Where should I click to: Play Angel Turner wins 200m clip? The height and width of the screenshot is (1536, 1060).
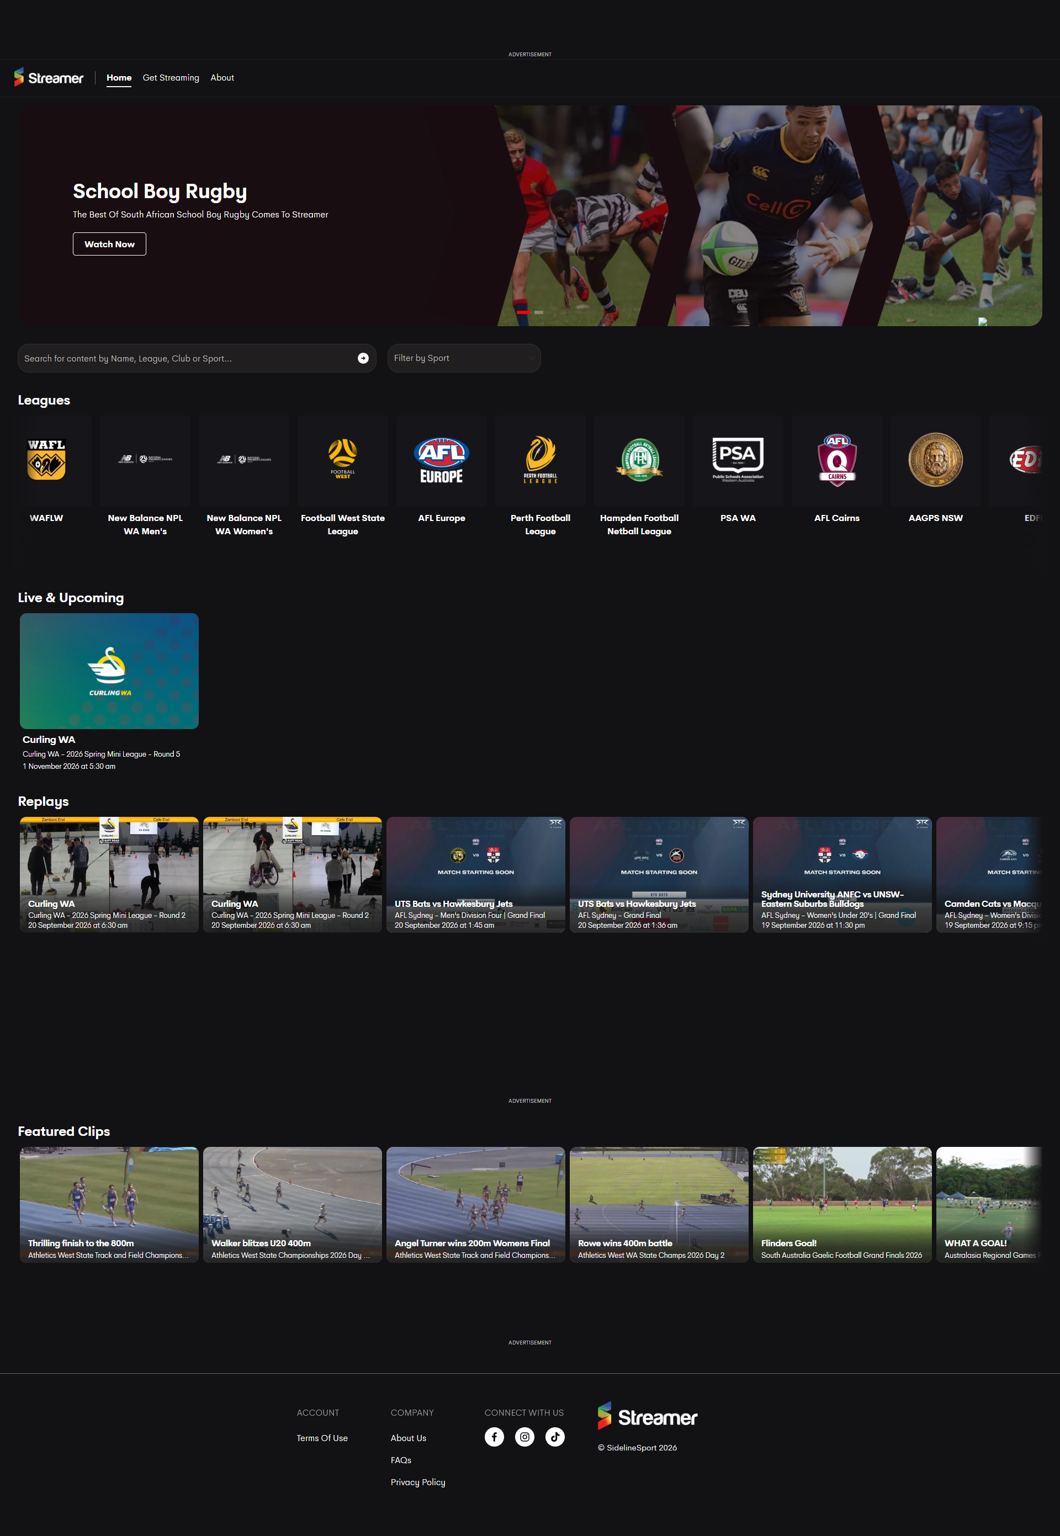[x=475, y=1205]
